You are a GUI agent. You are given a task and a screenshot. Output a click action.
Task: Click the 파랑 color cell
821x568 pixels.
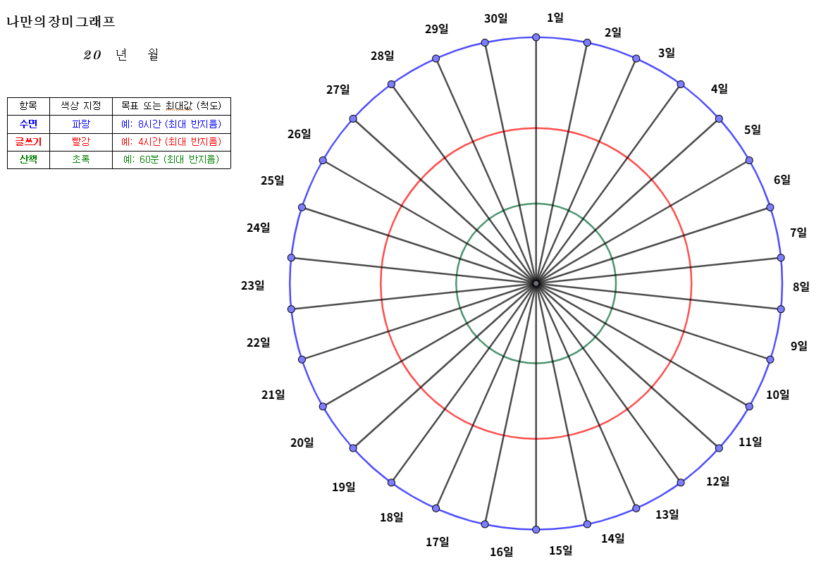click(80, 124)
